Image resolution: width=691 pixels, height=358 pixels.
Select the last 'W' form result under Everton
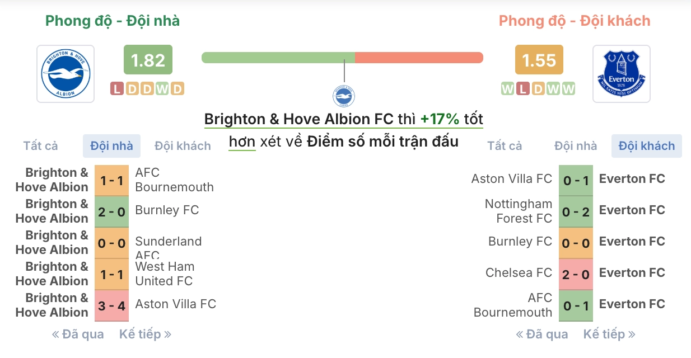tap(568, 88)
